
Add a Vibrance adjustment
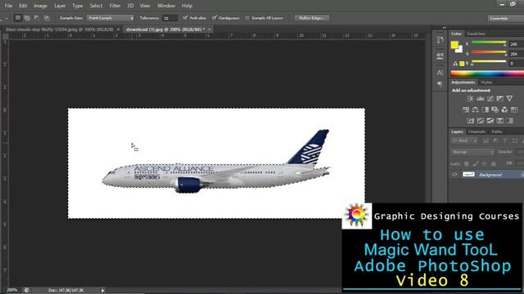[x=509, y=99]
